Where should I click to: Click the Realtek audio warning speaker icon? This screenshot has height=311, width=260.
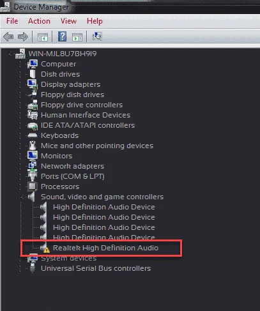pos(45,248)
